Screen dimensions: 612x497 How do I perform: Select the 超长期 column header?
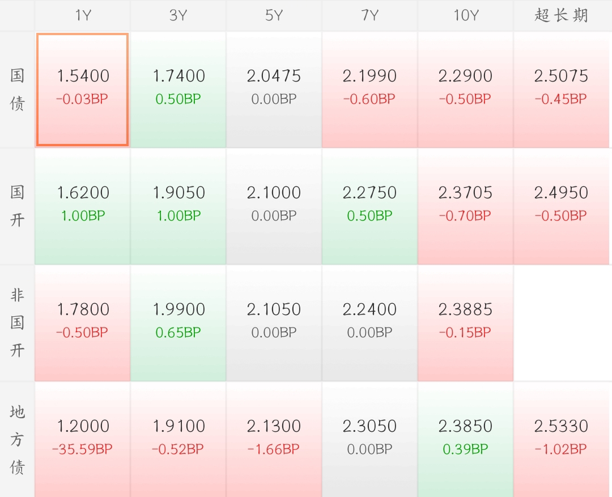[561, 15]
